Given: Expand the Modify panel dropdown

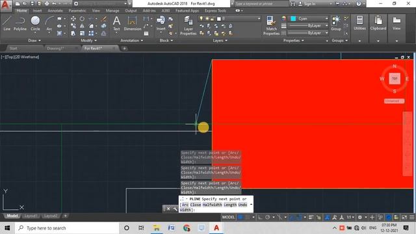Looking at the screenshot, I should click(89, 40).
